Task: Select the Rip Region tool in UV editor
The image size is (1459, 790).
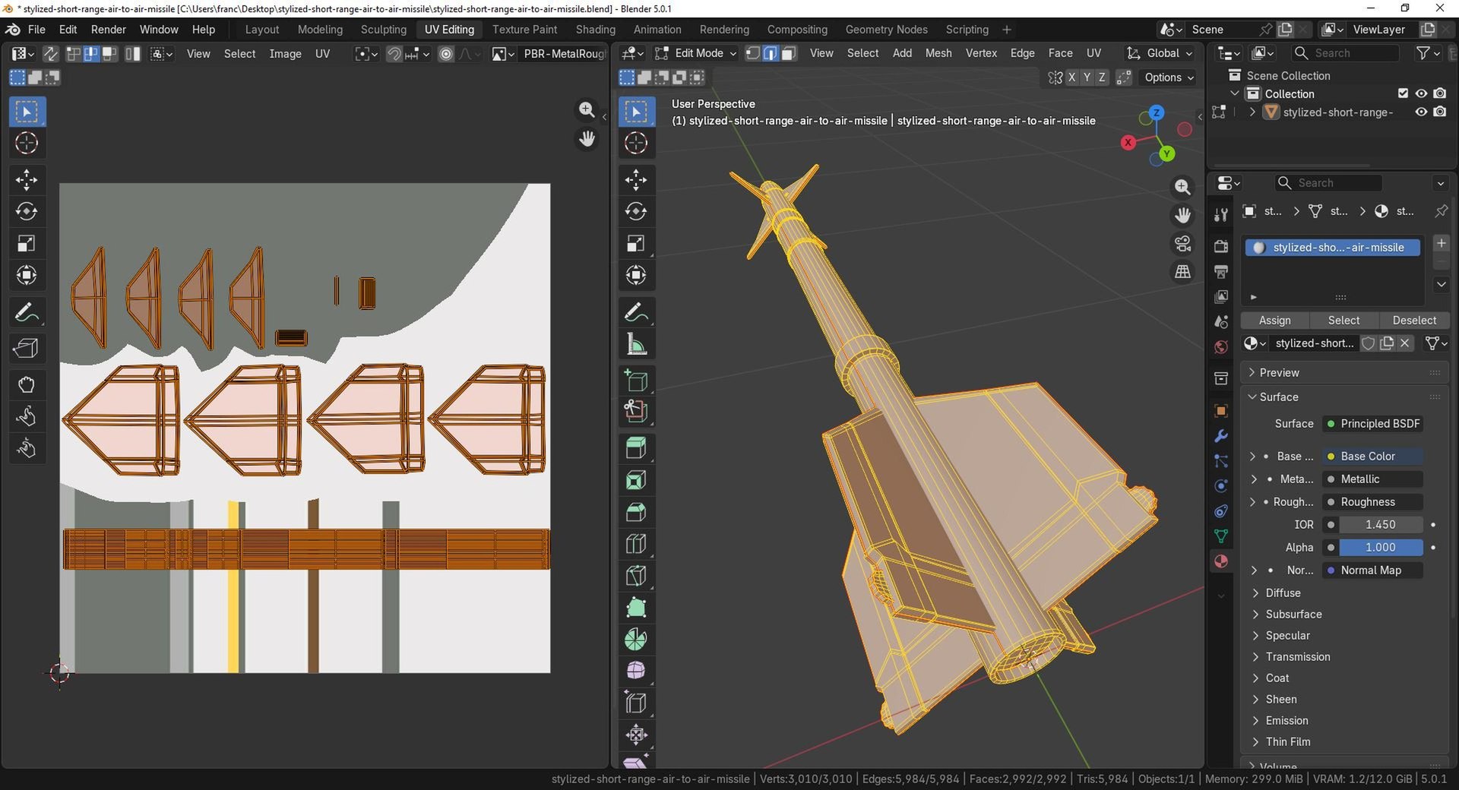Action: 27,348
